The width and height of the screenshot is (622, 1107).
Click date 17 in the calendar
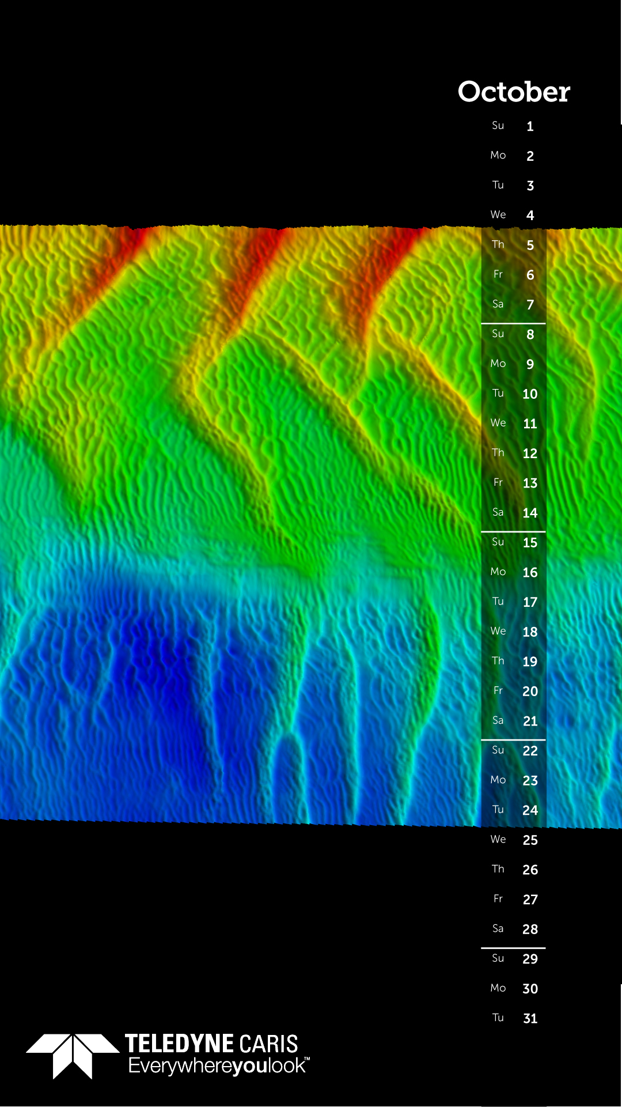tap(530, 602)
